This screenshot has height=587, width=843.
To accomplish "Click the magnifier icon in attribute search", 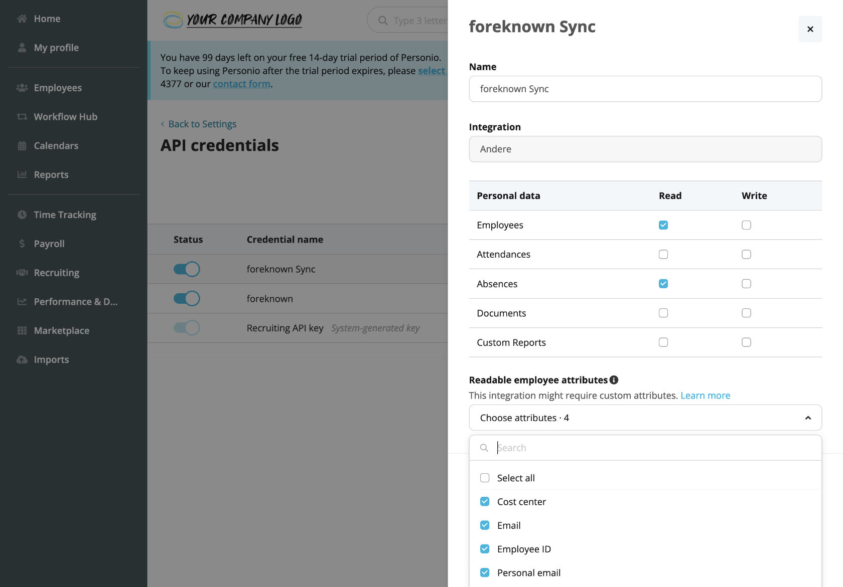I will point(484,448).
